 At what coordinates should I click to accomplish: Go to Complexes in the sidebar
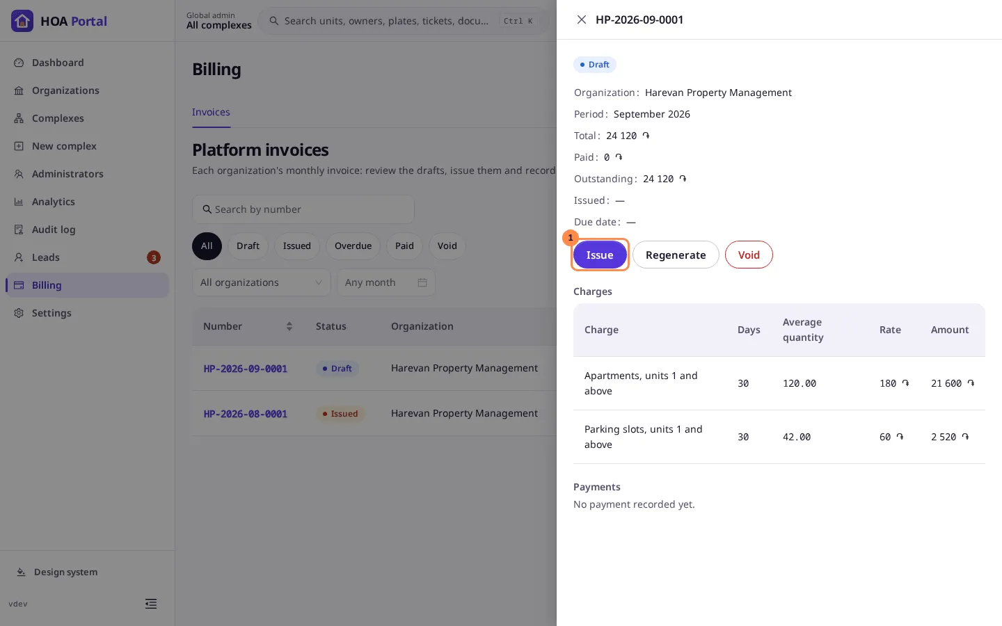tap(87, 118)
